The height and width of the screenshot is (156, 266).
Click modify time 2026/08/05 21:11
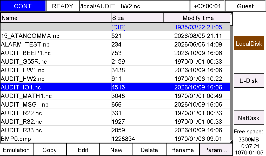(198, 36)
